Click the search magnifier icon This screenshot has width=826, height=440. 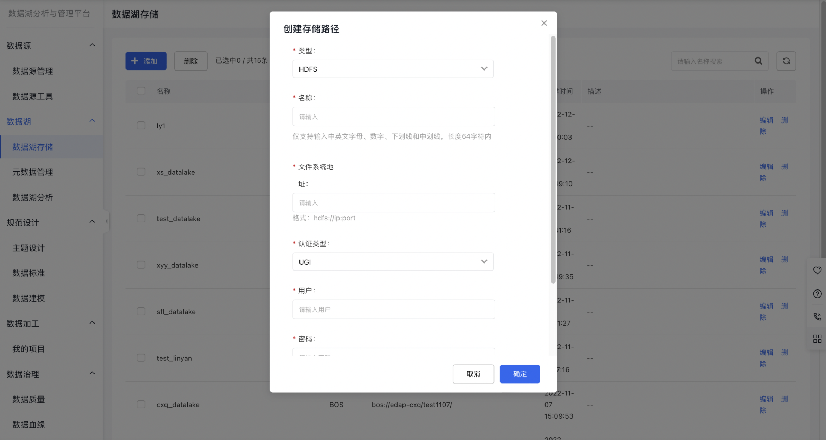759,61
